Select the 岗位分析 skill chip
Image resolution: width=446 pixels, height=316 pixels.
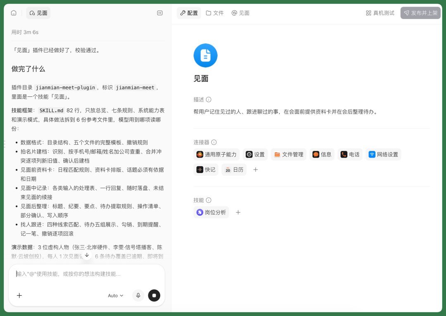click(x=211, y=212)
